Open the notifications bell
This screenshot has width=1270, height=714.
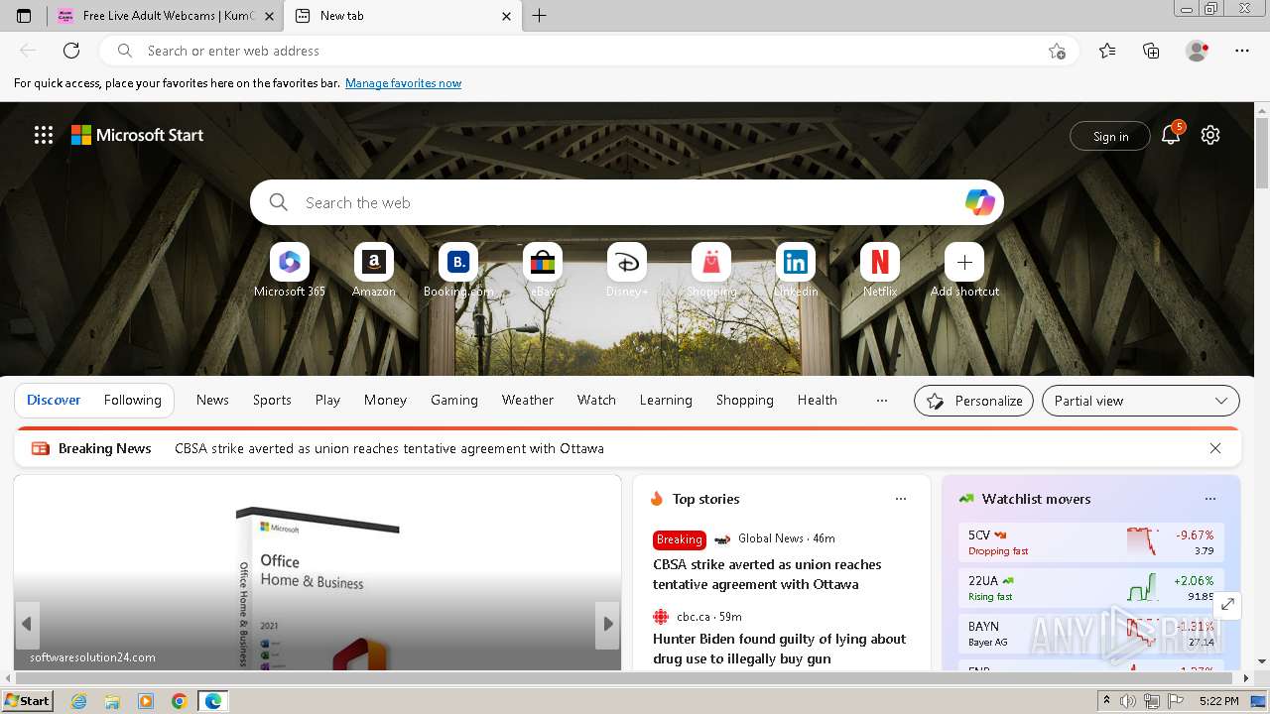click(1171, 135)
